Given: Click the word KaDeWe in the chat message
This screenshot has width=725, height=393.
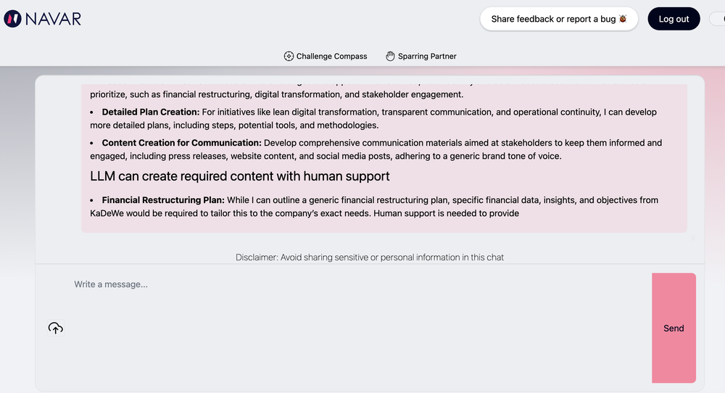Looking at the screenshot, I should (x=107, y=213).
